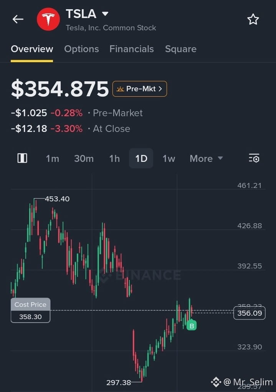
Task: Select the 1m timeframe
Action: point(53,158)
